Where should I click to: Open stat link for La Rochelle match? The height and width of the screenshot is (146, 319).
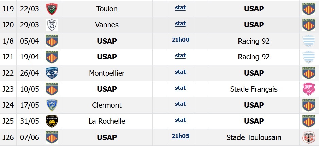(180, 120)
